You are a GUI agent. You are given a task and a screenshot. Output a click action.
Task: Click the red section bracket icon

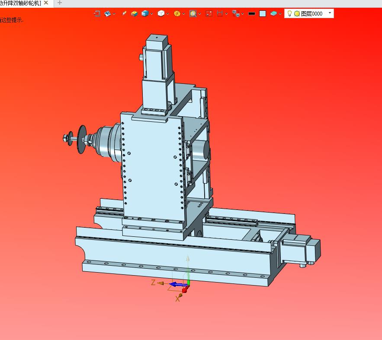point(220,14)
